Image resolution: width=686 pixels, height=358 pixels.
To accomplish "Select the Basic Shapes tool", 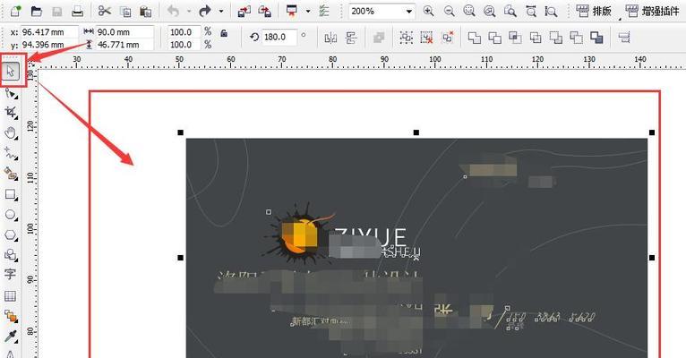I will pos(11,255).
